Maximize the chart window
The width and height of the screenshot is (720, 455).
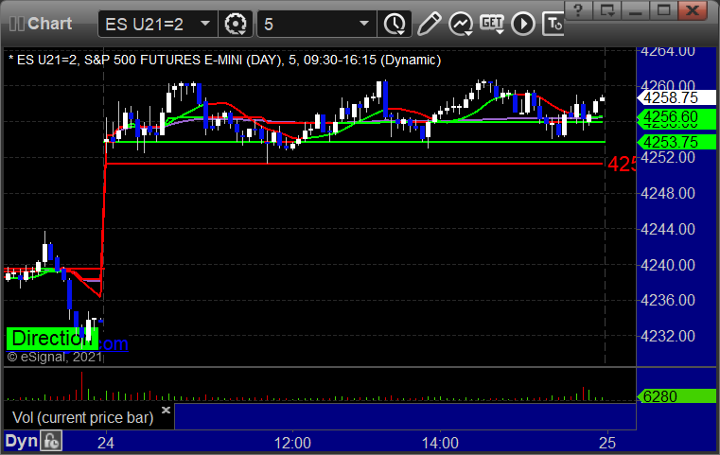click(x=663, y=10)
